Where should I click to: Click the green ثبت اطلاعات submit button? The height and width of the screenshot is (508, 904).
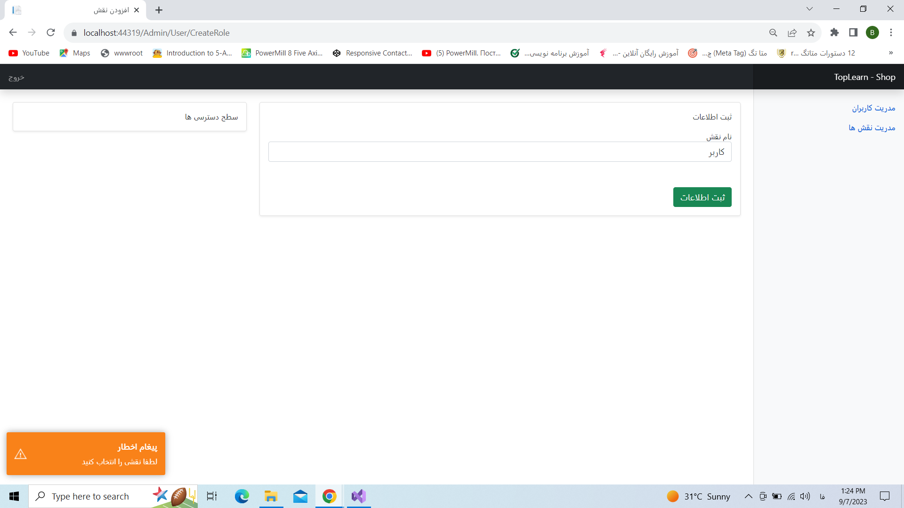(702, 197)
